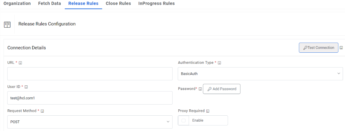The image size is (345, 131).
Task: Select the Release Rules tab
Action: coord(83,4)
